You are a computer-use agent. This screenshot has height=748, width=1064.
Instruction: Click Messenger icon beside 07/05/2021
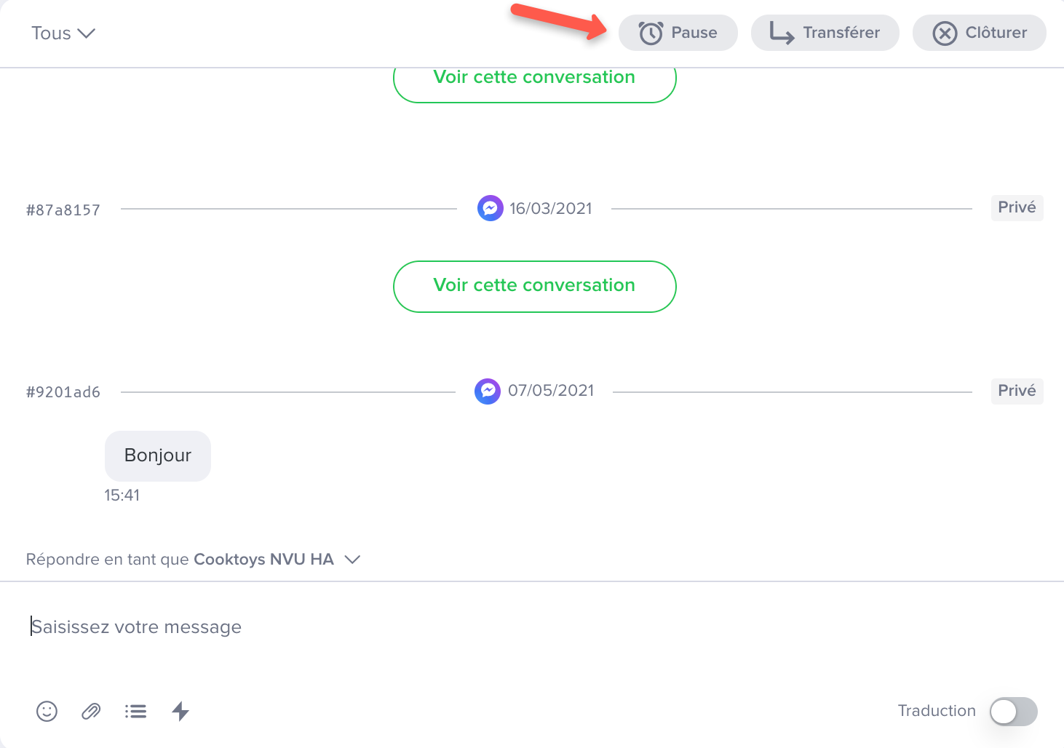tap(488, 391)
